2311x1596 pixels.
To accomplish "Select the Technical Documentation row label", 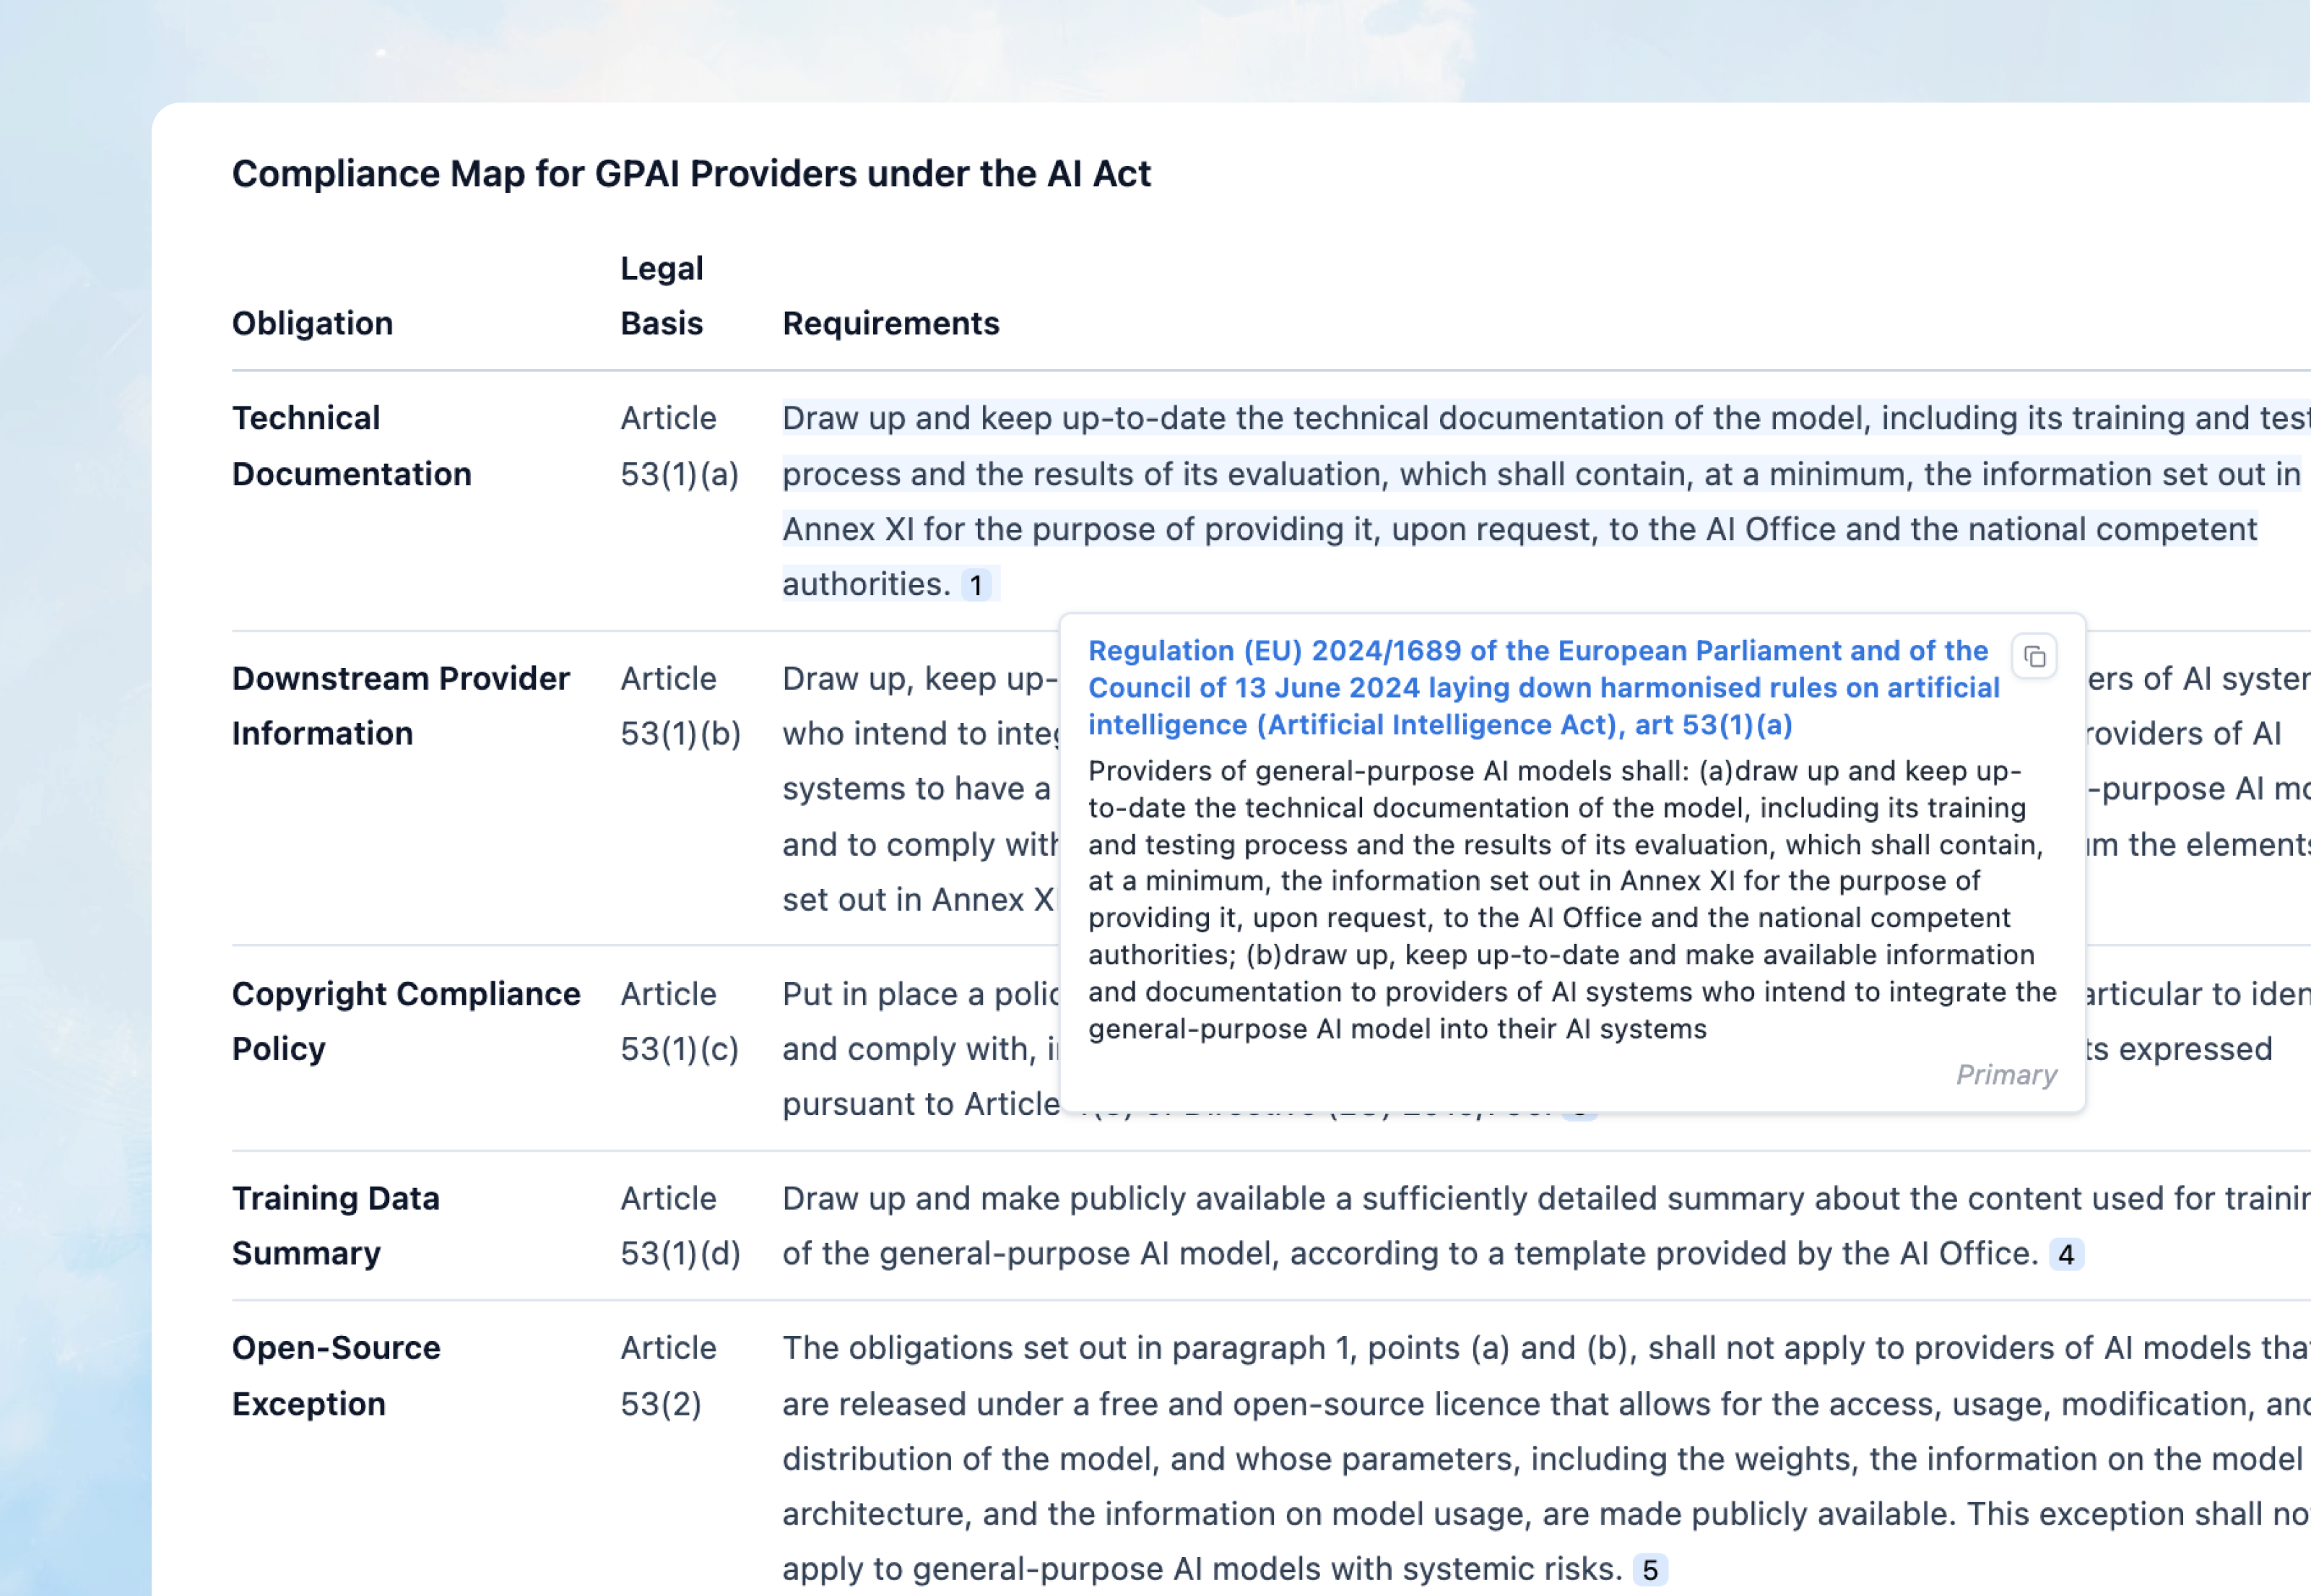I will tap(351, 446).
